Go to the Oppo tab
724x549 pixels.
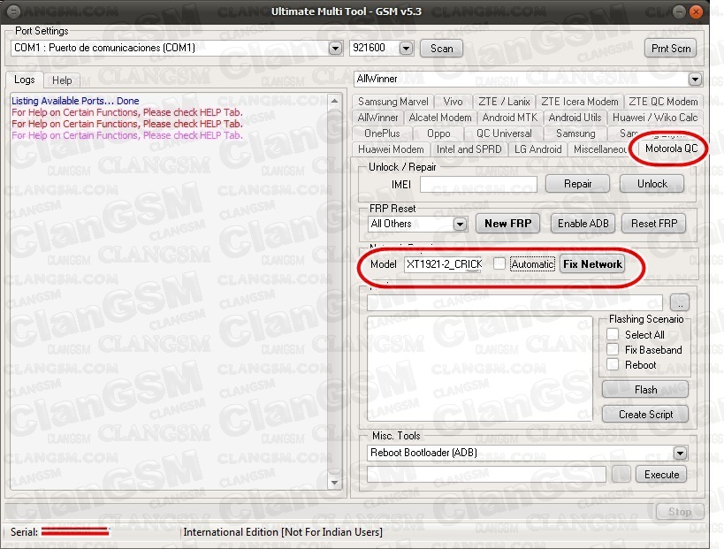[438, 133]
